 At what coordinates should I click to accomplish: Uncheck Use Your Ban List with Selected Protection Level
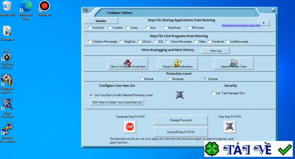[x=91, y=95]
